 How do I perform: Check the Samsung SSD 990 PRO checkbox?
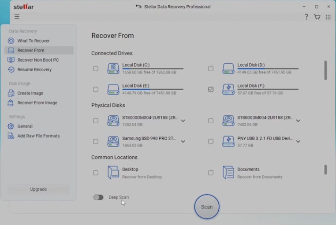pos(96,141)
